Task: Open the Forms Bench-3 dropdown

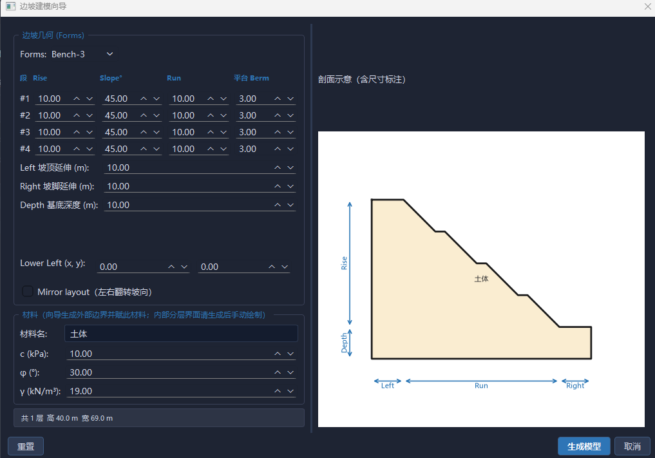Action: (84, 54)
